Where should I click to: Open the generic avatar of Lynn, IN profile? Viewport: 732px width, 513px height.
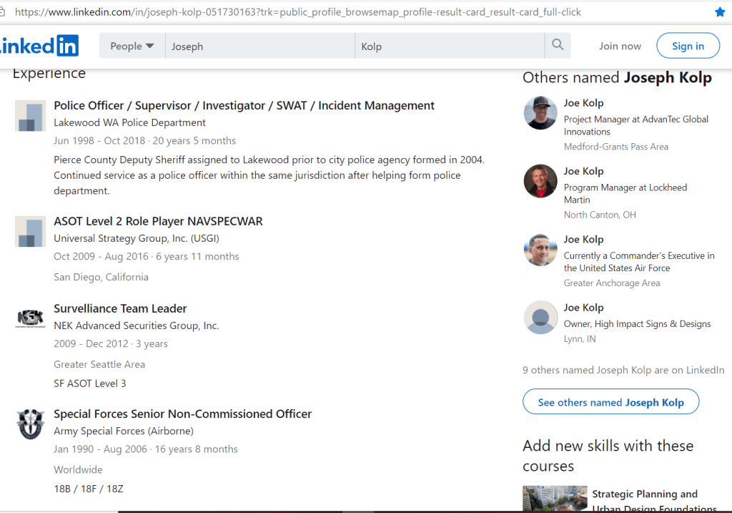540,318
